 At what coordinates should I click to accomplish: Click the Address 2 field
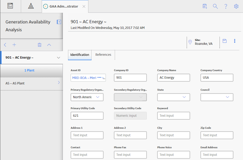(130, 135)
